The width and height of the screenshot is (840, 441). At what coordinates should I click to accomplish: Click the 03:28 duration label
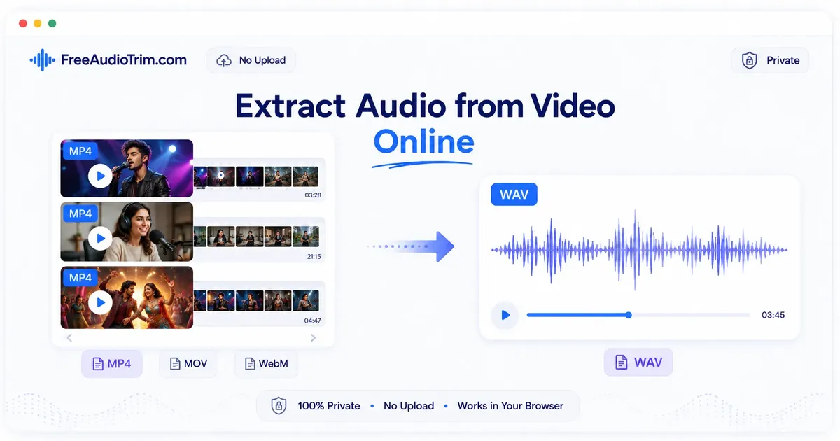click(x=313, y=195)
